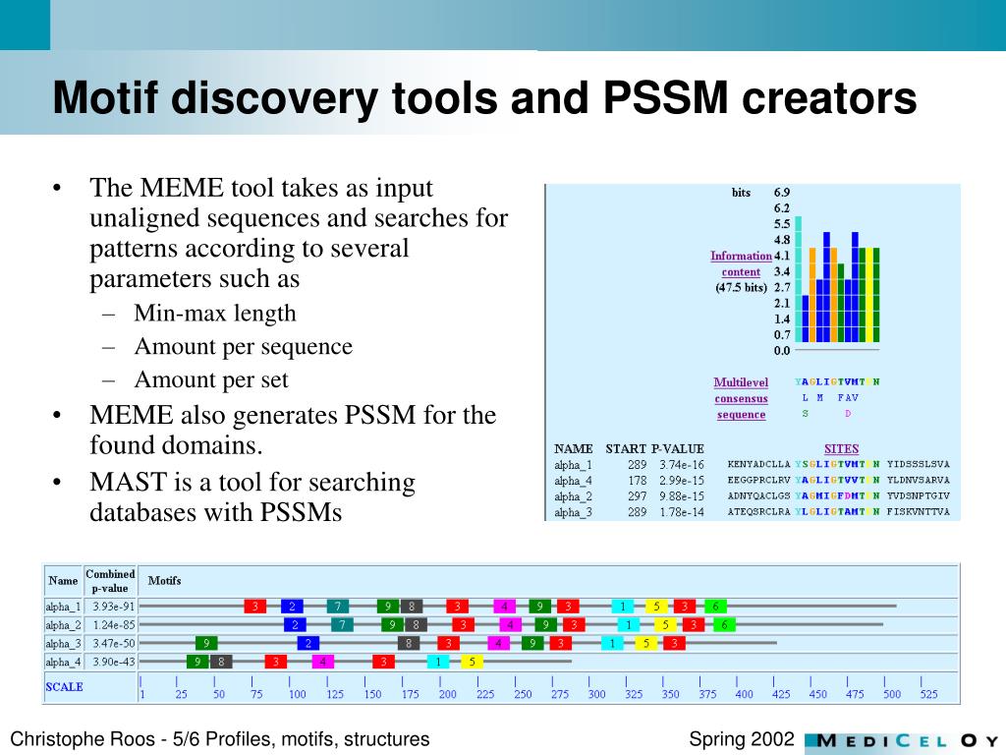Image resolution: width=1006 pixels, height=755 pixels.
Task: Click the (47.5 bits) label
Action: tap(741, 288)
